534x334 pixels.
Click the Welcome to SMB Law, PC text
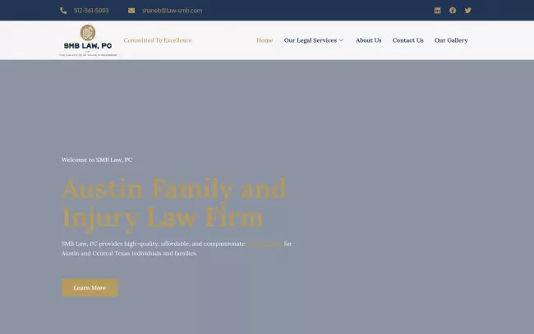click(97, 160)
